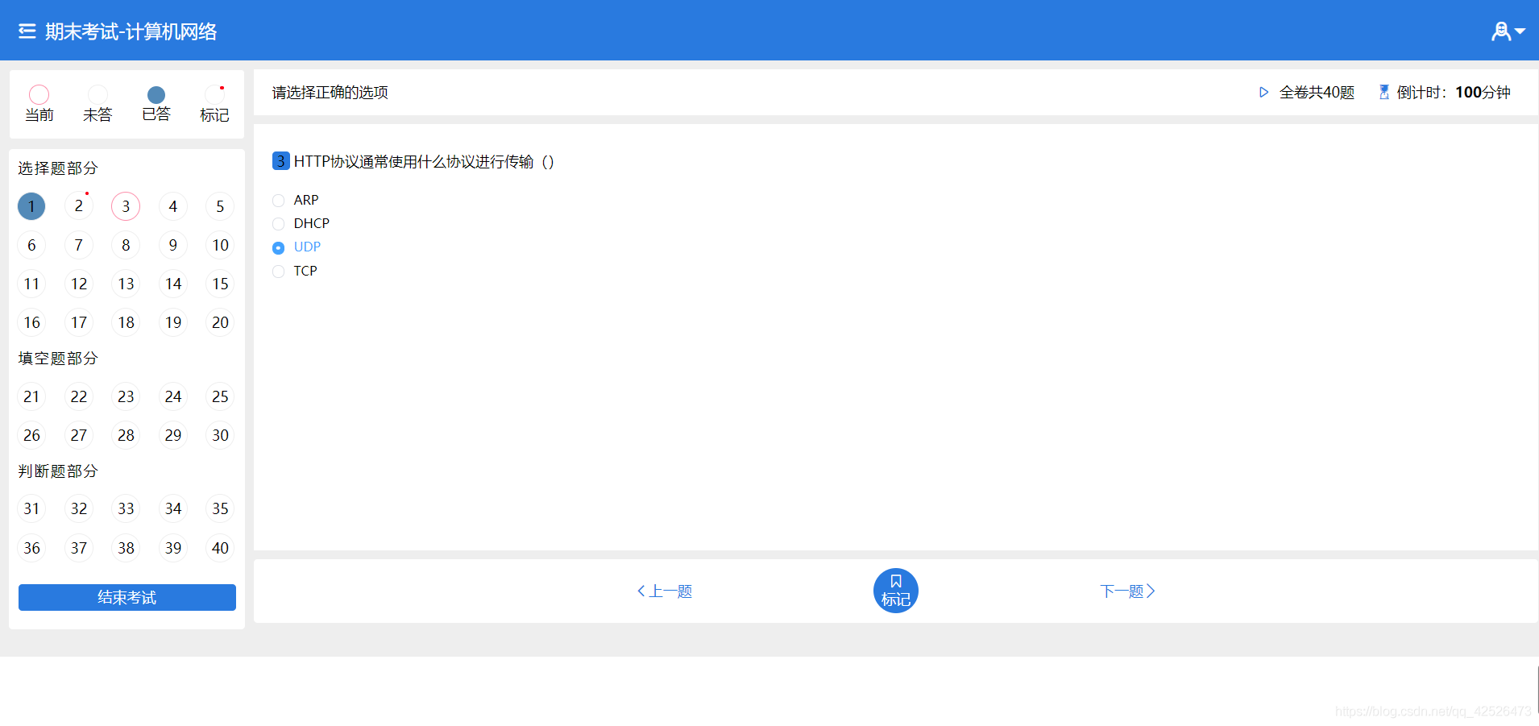Open fill-in question 23

[x=126, y=396]
